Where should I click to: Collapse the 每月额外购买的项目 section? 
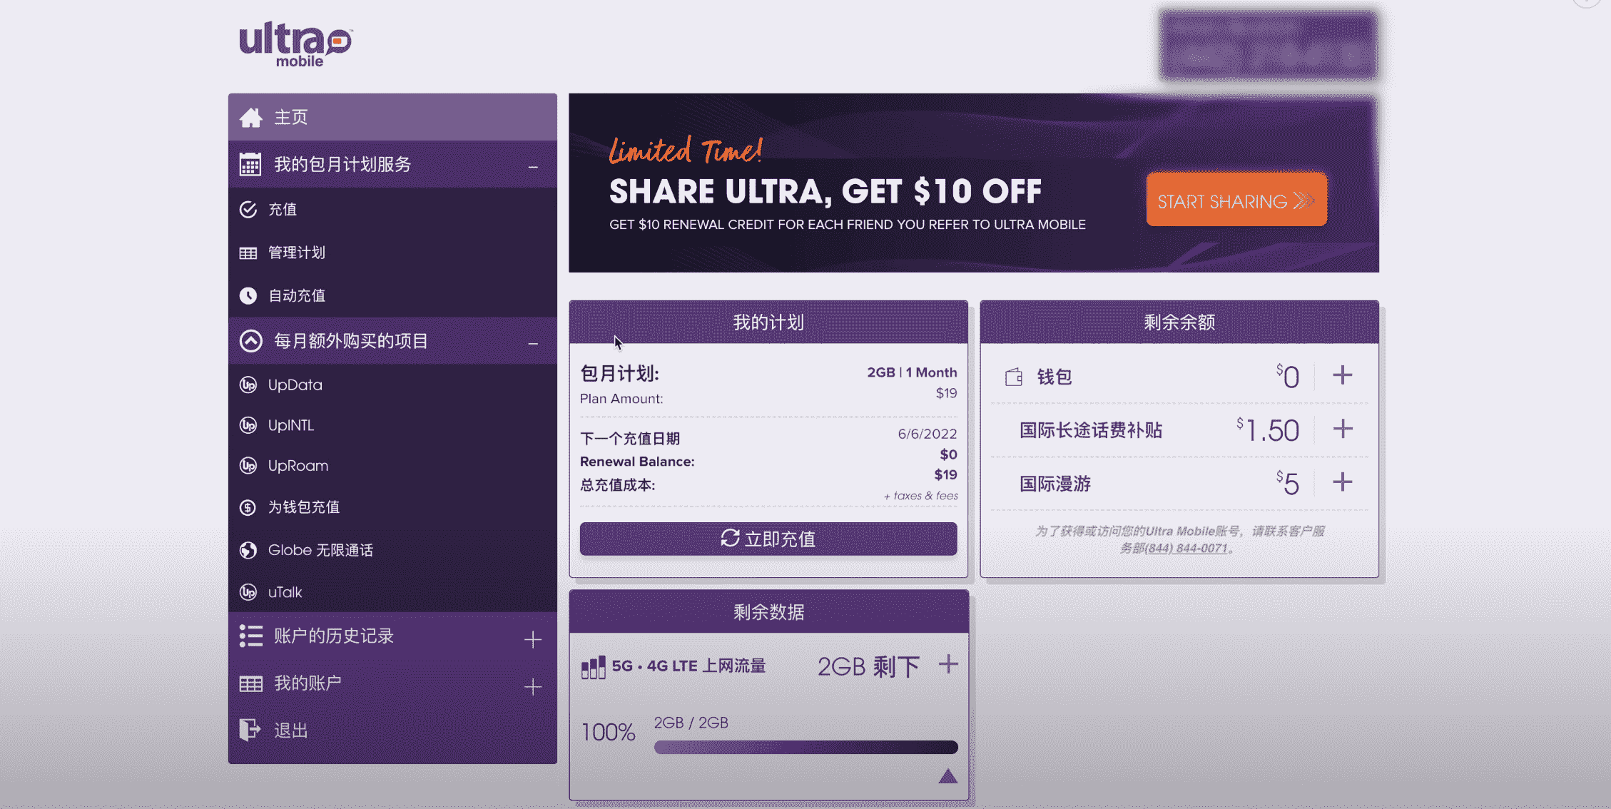[533, 344]
